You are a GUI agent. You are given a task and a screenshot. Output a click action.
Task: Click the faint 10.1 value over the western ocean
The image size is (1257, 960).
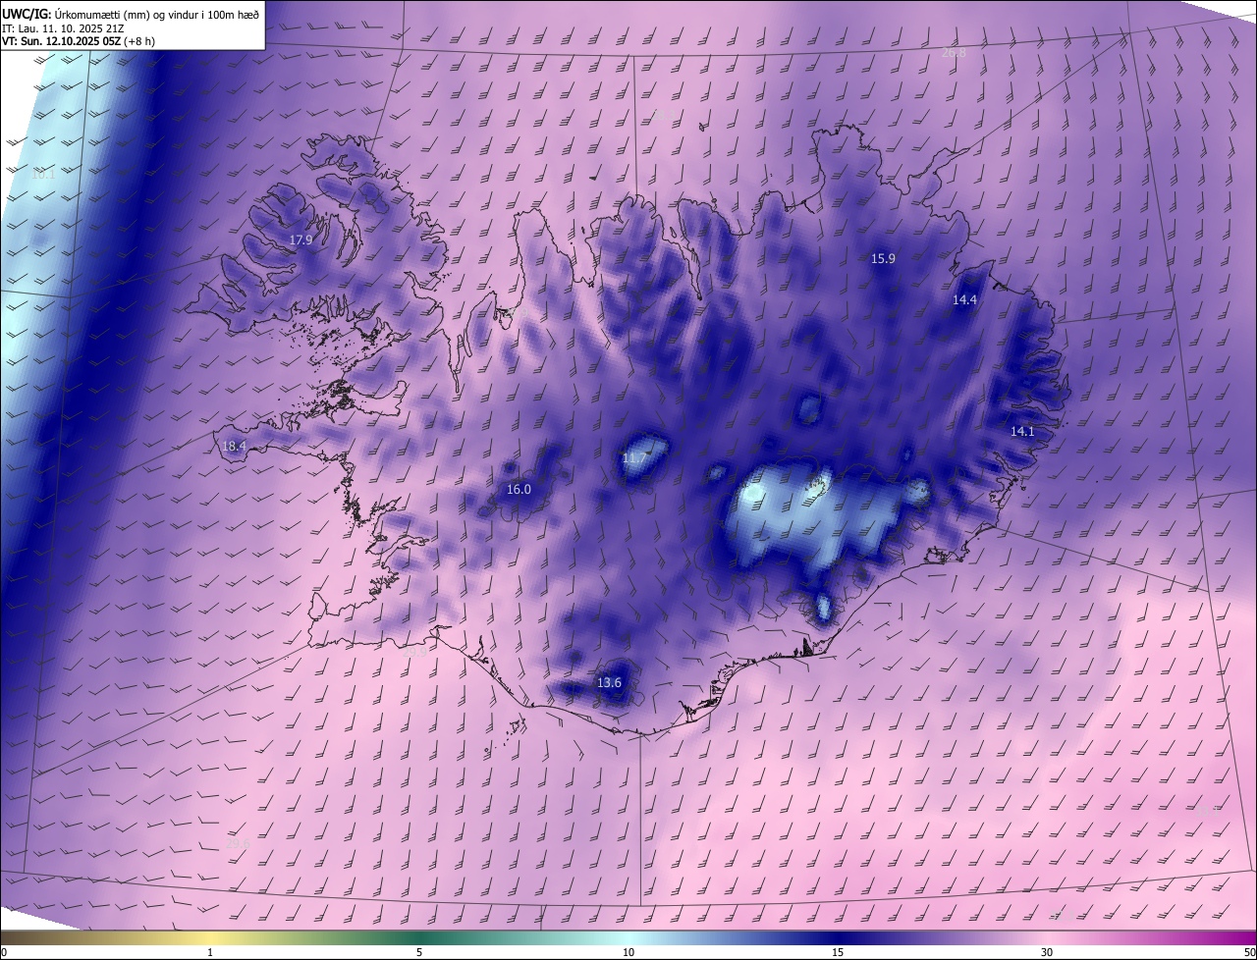[43, 175]
